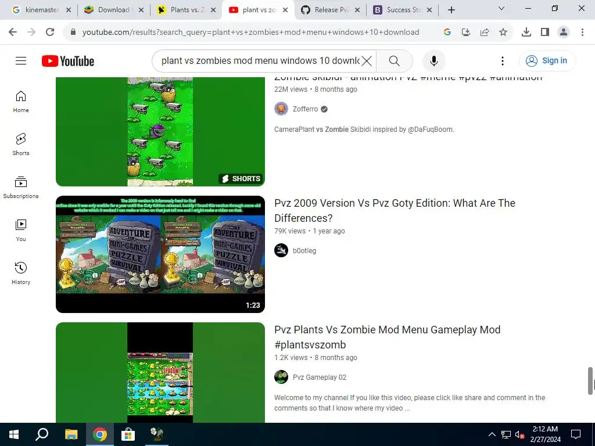This screenshot has width=595, height=446.
Task: Go back with the browser back arrow
Action: click(x=13, y=32)
